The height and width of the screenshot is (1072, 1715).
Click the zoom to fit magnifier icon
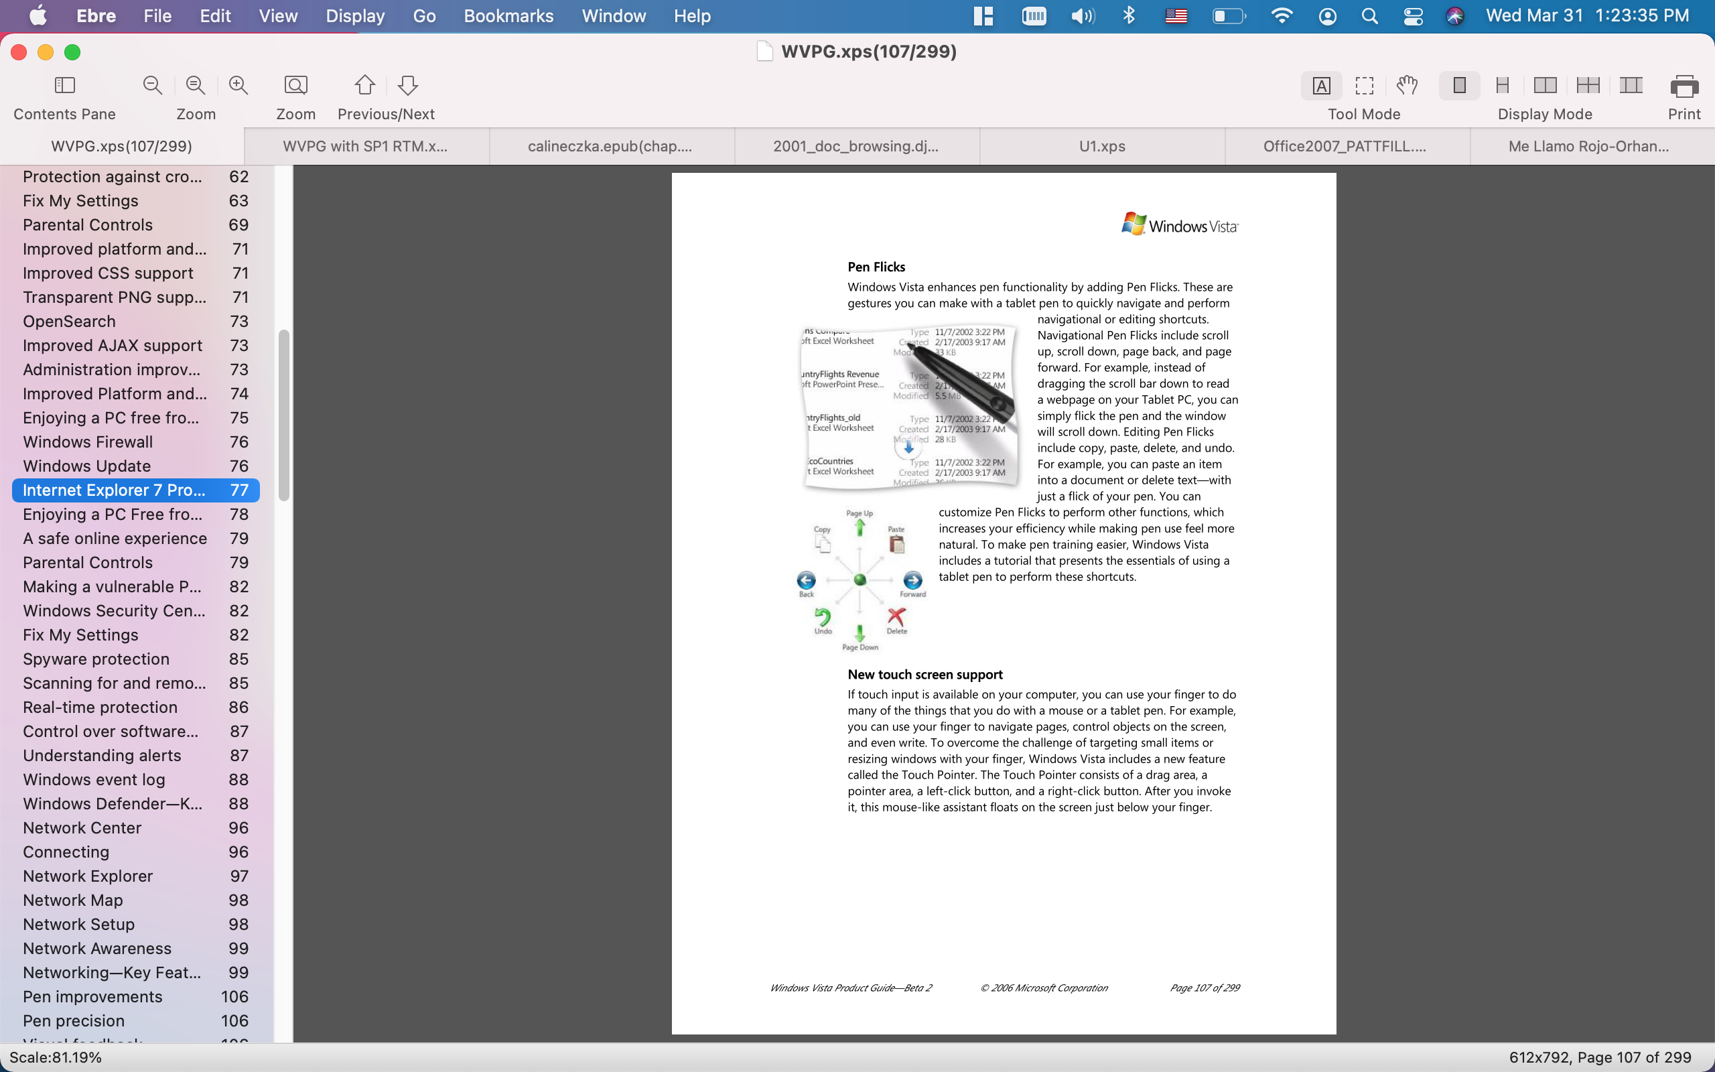pos(196,86)
